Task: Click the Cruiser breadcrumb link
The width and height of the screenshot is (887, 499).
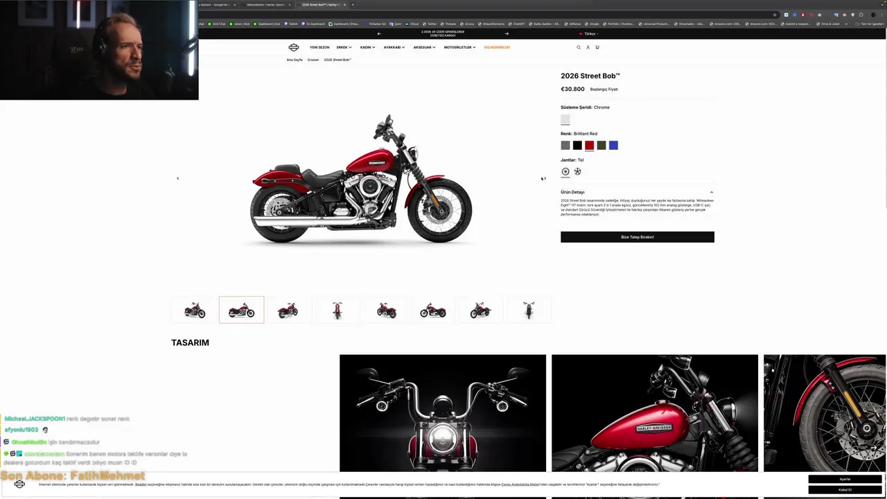Action: [313, 60]
